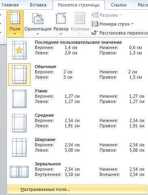Click the Размер label text
The height and width of the screenshot is (195, 148).
coord(61,29)
